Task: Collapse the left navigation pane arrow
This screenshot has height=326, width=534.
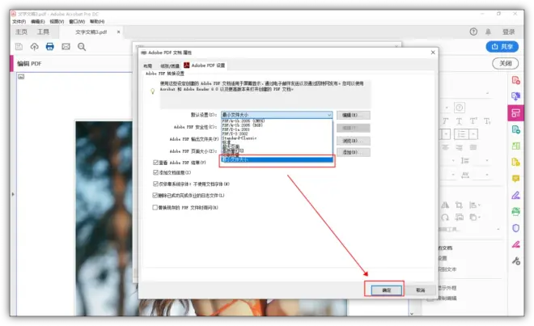Action: tap(13, 194)
